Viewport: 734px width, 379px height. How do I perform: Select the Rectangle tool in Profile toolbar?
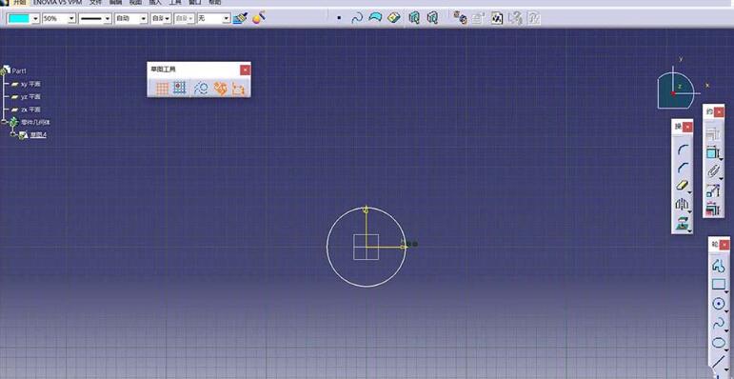(x=719, y=284)
